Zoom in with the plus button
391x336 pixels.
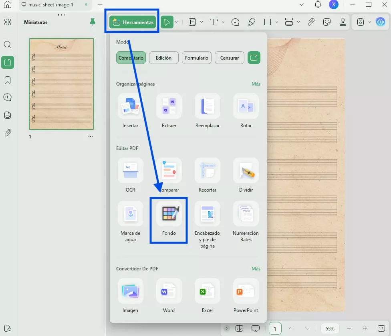pyautogui.click(x=365, y=328)
